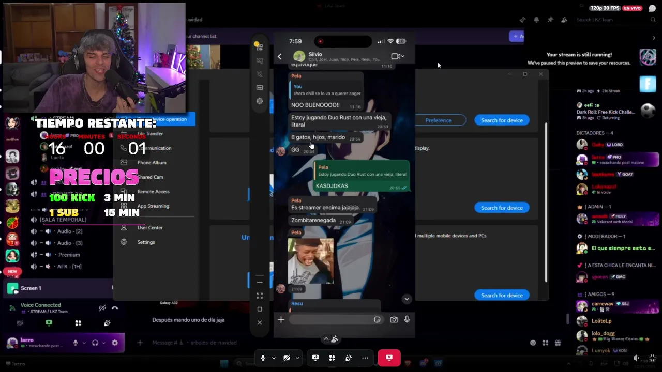The height and width of the screenshot is (372, 662).
Task: Turn off phone screen in mirroring toolbar
Action: point(260,60)
